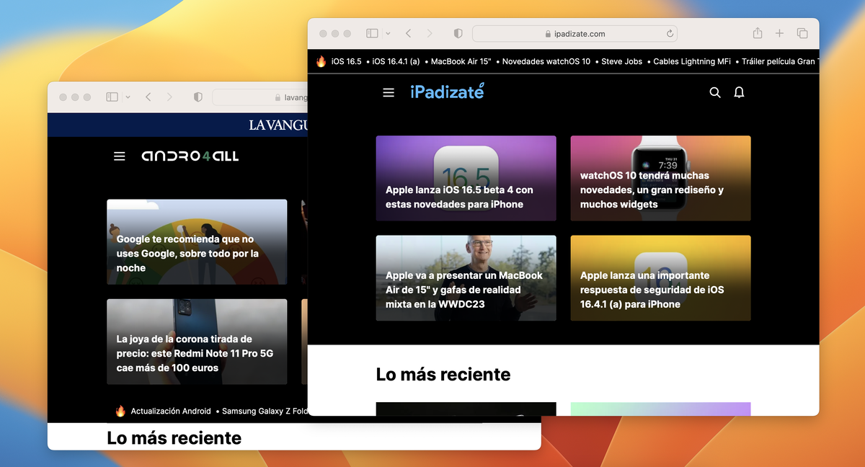865x467 pixels.
Task: Toggle the sidebar in the back Safari window
Action: point(112,97)
